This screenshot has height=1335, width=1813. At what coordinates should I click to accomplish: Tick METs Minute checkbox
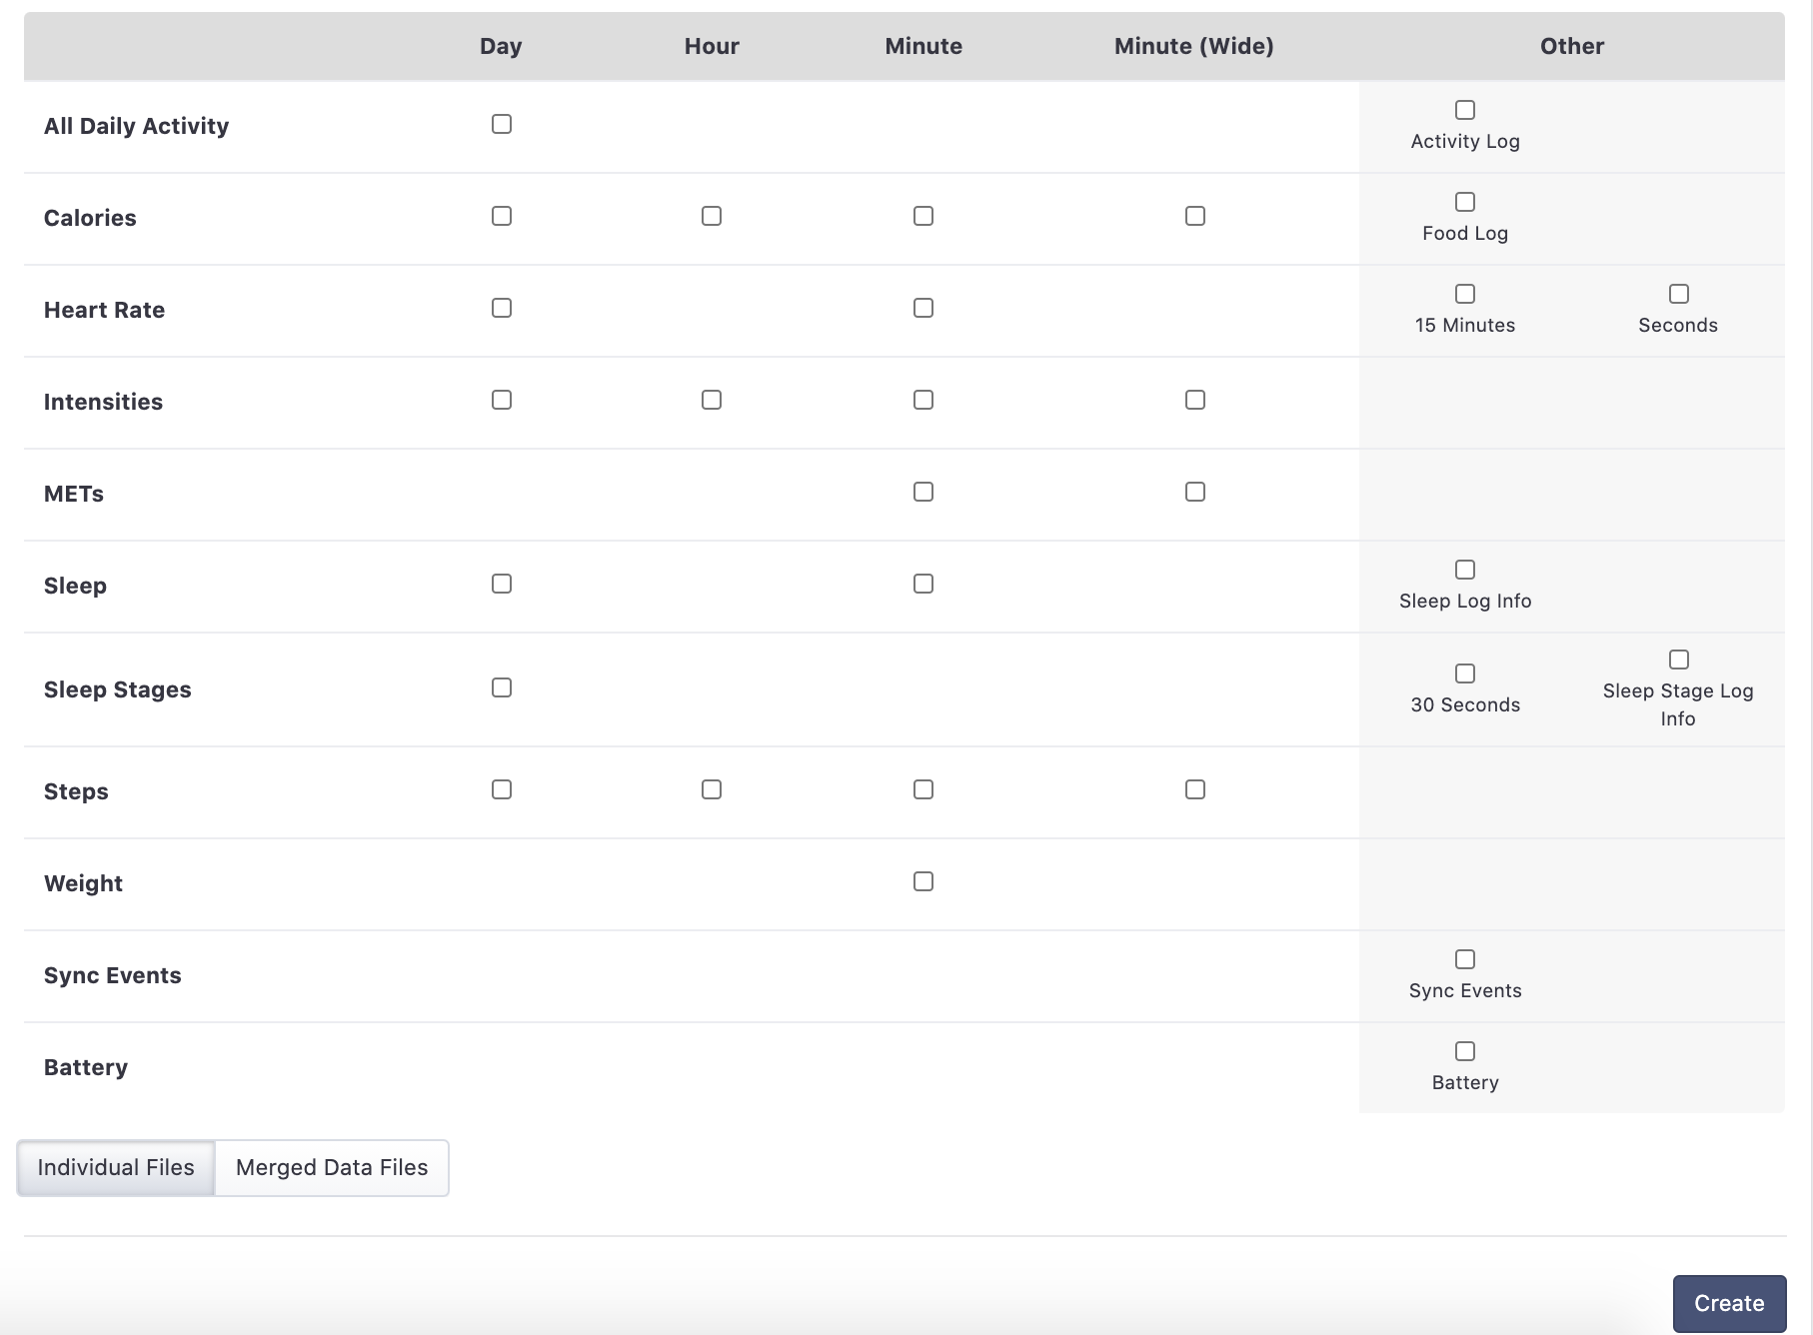pyautogui.click(x=923, y=492)
